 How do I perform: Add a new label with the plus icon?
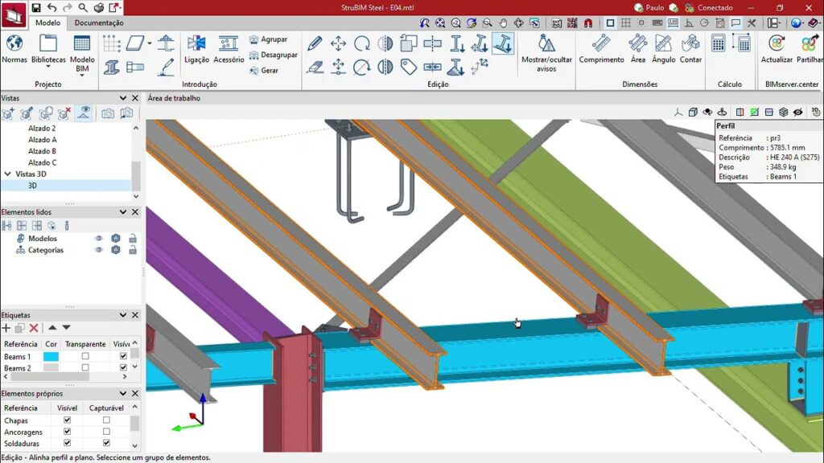[x=6, y=328]
